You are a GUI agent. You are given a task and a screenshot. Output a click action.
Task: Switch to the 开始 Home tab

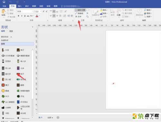pos(13,6)
